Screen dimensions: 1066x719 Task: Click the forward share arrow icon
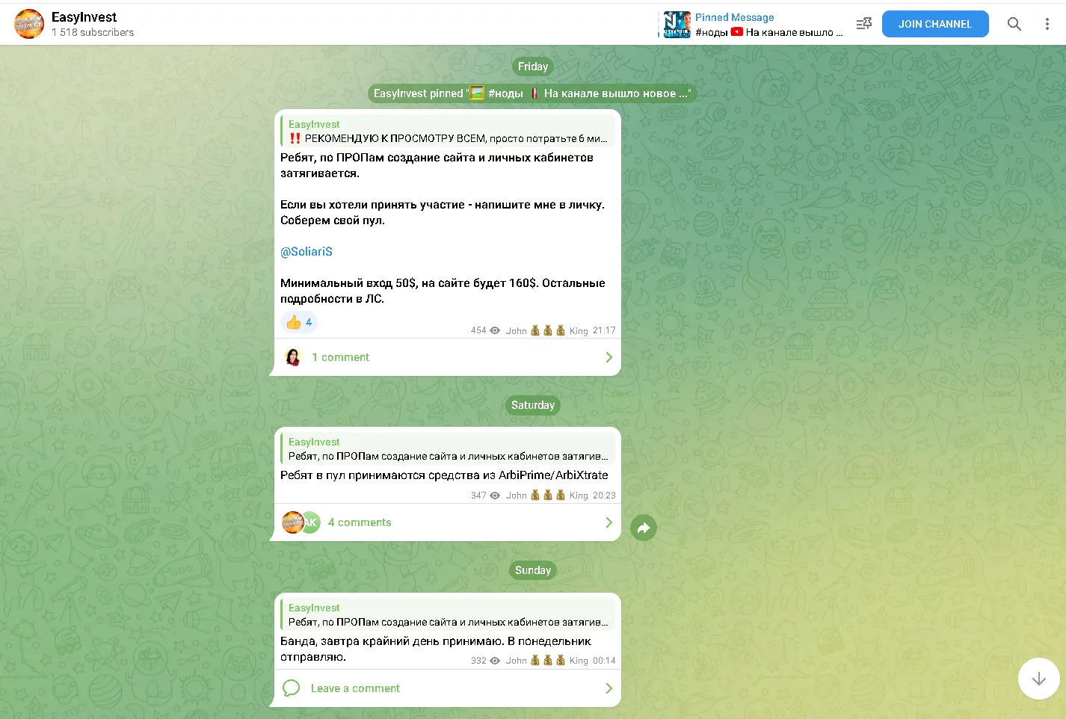coord(644,528)
